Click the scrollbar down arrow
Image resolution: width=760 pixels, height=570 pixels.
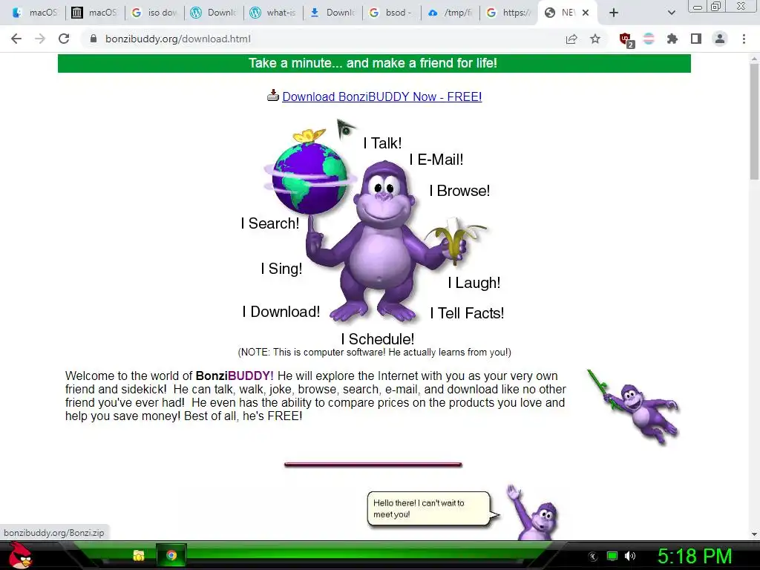[x=754, y=534]
